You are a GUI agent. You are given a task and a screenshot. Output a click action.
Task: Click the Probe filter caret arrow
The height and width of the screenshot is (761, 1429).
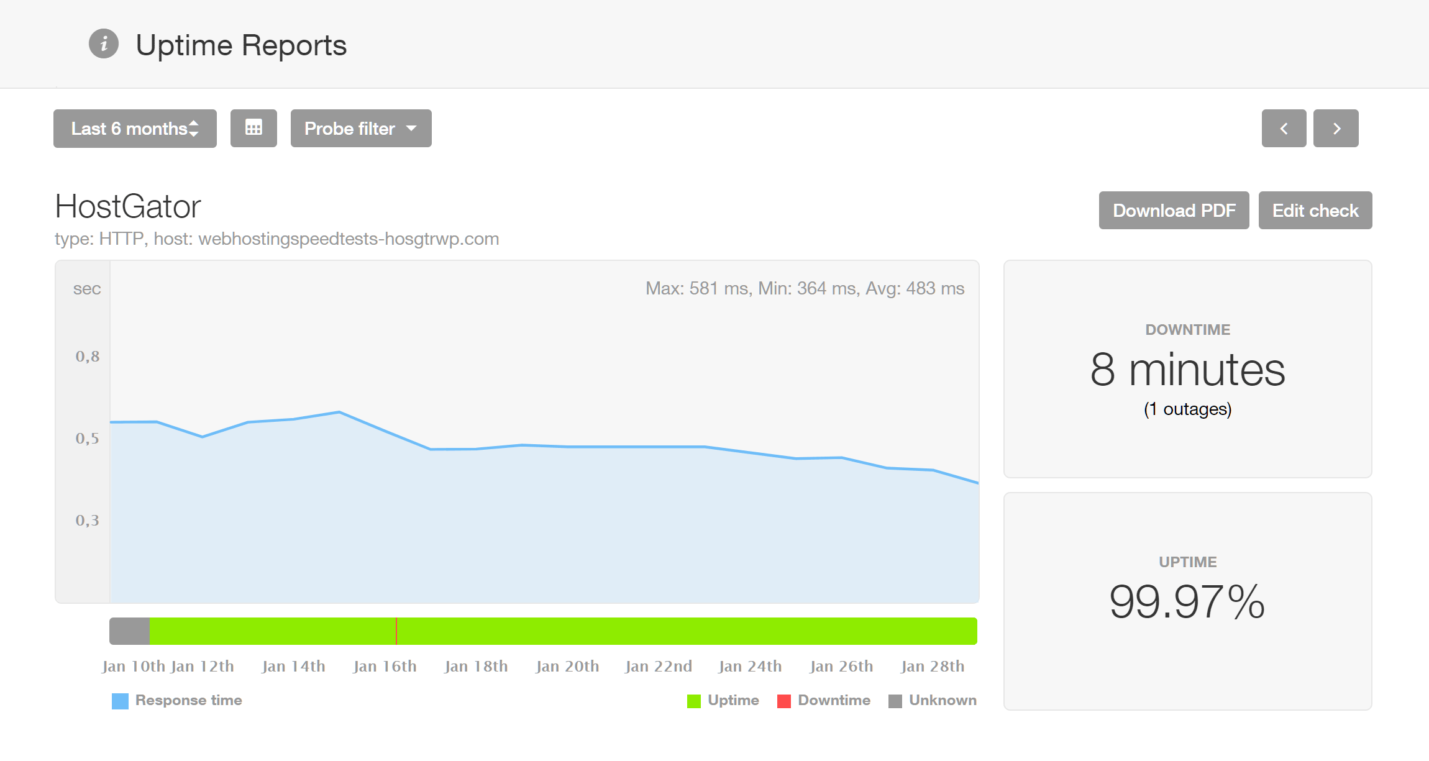tap(411, 129)
